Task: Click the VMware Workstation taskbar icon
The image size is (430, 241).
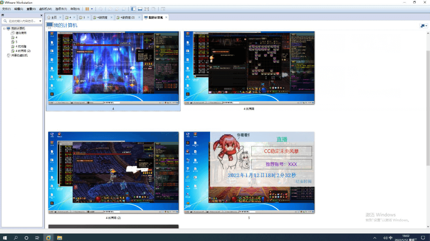Action: click(x=48, y=238)
